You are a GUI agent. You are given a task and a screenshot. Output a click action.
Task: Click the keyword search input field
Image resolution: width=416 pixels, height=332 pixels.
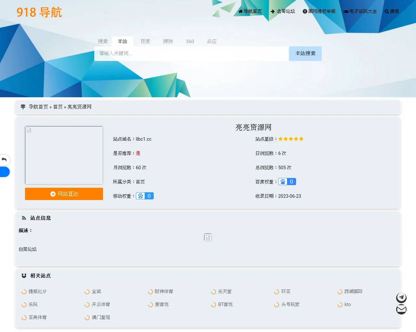coord(191,53)
